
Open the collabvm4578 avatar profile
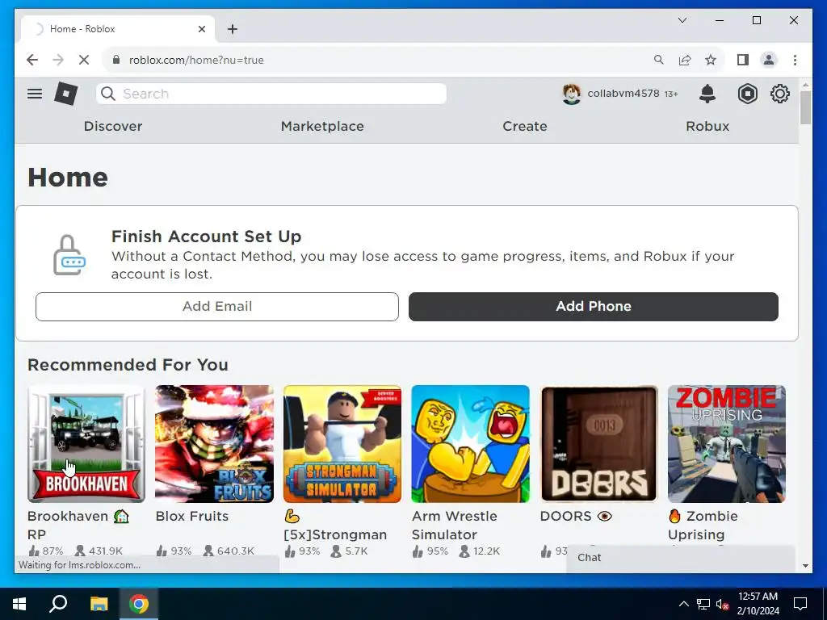point(571,94)
